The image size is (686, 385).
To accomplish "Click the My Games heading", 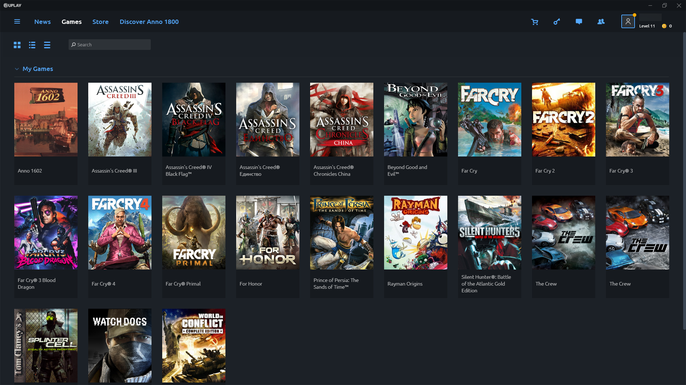I will pyautogui.click(x=38, y=69).
